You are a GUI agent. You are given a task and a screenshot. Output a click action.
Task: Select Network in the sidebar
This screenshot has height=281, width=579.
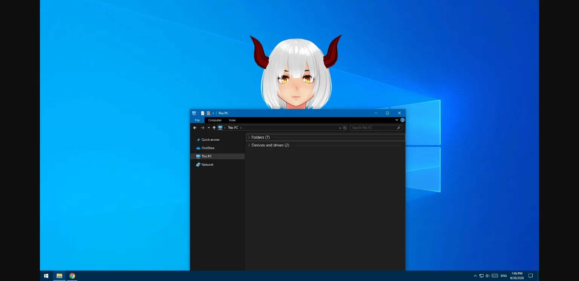tap(207, 164)
